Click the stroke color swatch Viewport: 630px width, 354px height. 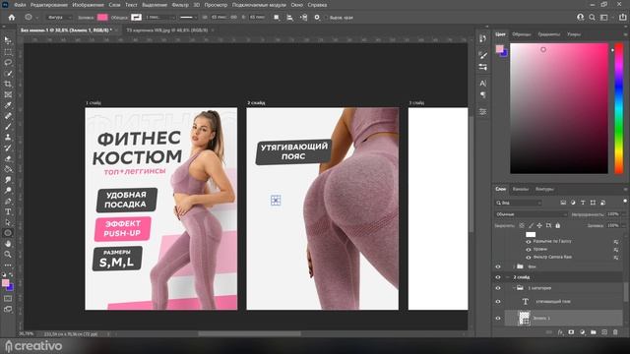coord(136,18)
